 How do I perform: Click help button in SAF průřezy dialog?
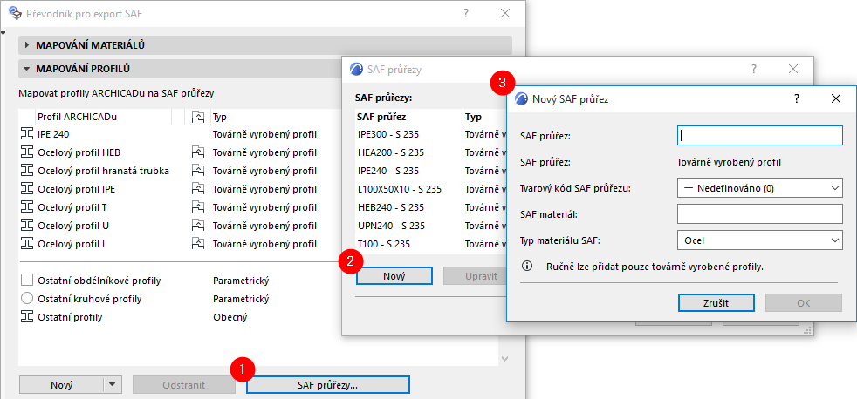click(753, 70)
